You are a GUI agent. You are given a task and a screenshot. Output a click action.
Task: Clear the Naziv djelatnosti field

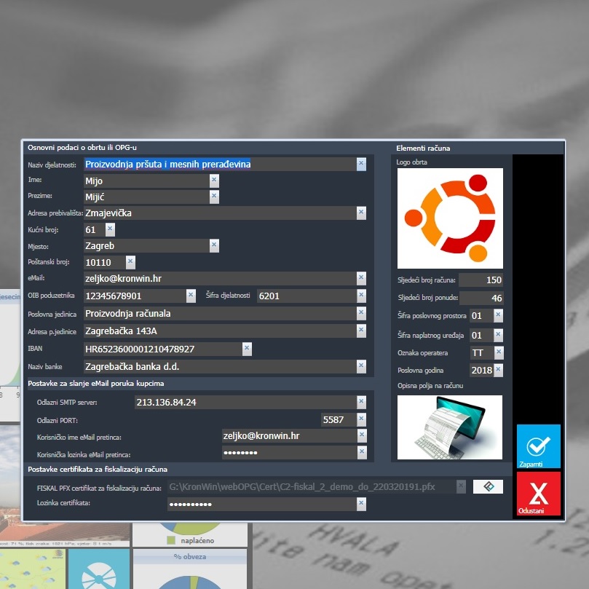[x=361, y=164]
